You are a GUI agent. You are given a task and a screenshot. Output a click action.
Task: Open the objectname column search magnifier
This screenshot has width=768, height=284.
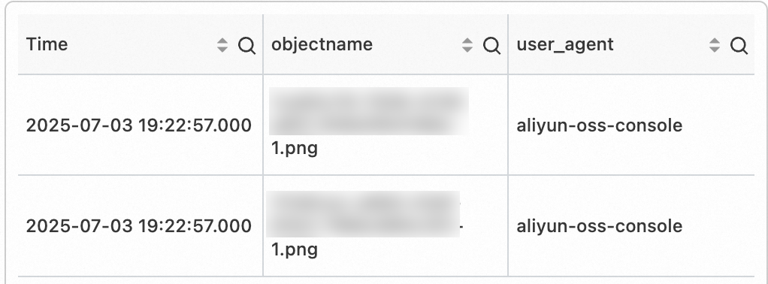point(491,46)
